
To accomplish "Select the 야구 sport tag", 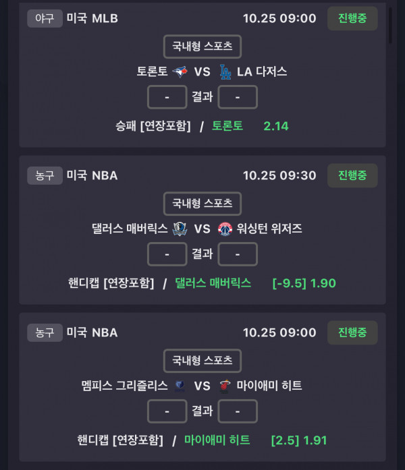I will click(45, 18).
